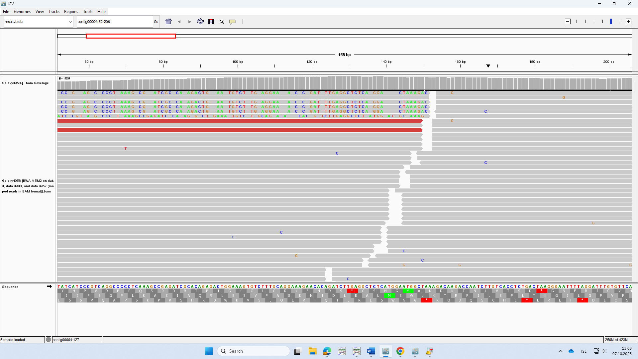Toggle the yellow popup behavior speech-bubble icon

coord(233,22)
